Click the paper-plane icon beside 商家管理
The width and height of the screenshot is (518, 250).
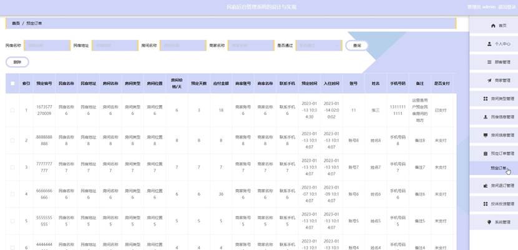pos(489,81)
